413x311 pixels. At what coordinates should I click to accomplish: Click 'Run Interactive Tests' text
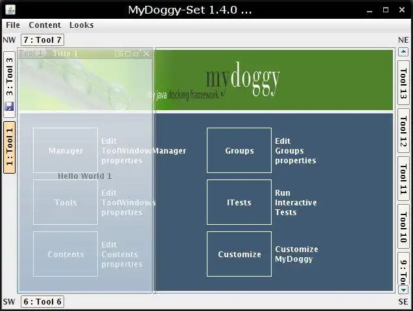pyautogui.click(x=296, y=202)
